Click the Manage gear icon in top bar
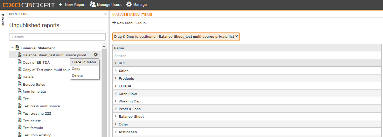This screenshot has height=137, width=383. click(x=129, y=5)
